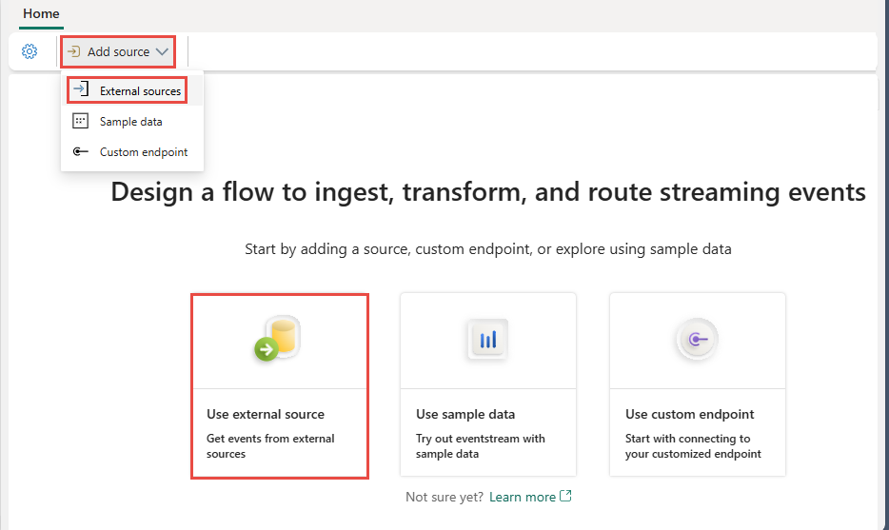
Task: Select the Use external source card
Action: (x=280, y=386)
